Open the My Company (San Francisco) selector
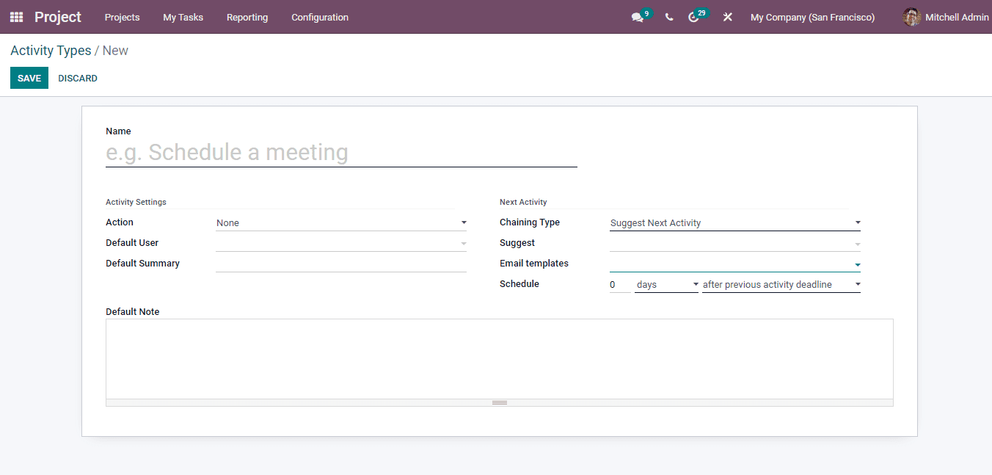 tap(812, 17)
